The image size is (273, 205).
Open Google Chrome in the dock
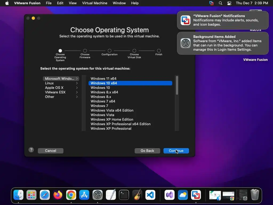tap(71, 195)
